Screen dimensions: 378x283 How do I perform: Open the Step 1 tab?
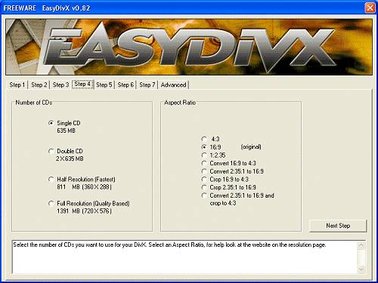click(x=17, y=85)
